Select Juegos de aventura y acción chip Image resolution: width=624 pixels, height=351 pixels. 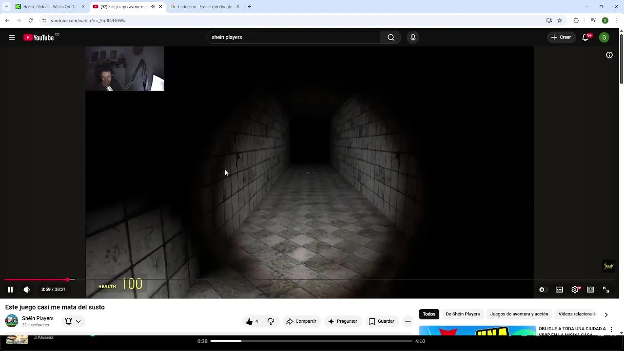point(519,314)
